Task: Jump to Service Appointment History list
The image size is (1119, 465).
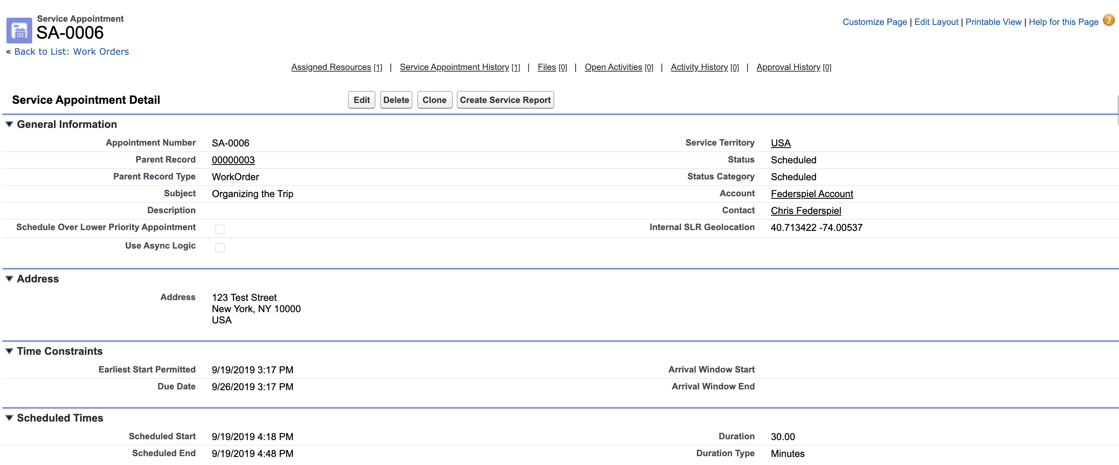Action: click(454, 67)
